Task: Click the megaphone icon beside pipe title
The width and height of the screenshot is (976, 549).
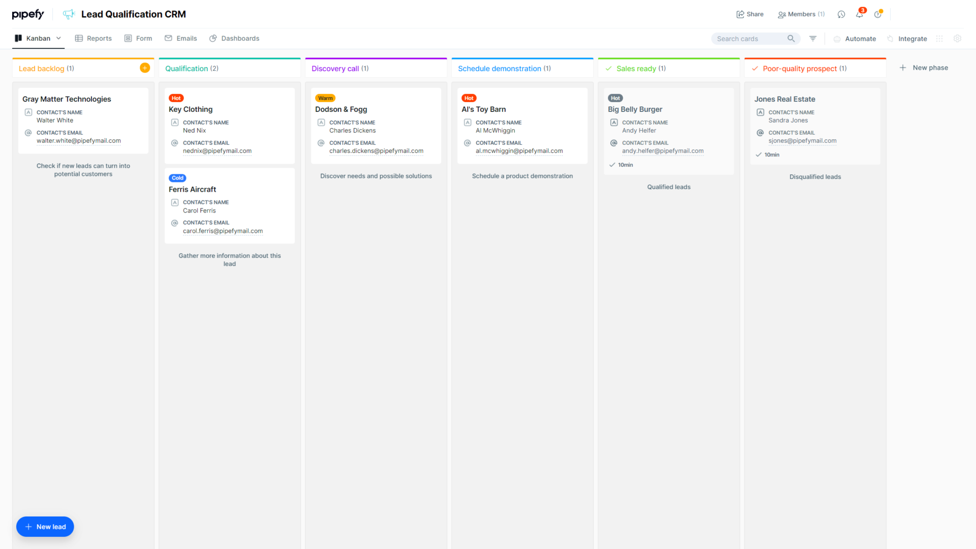Action: point(69,14)
